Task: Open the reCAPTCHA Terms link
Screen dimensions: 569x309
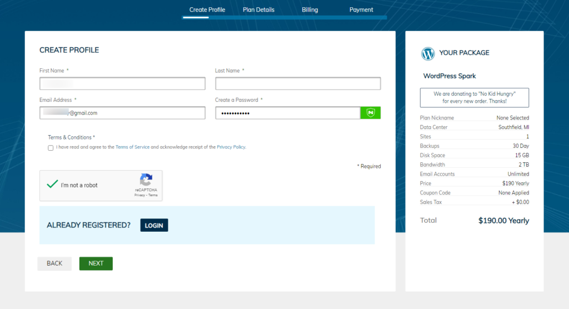Action: click(153, 196)
